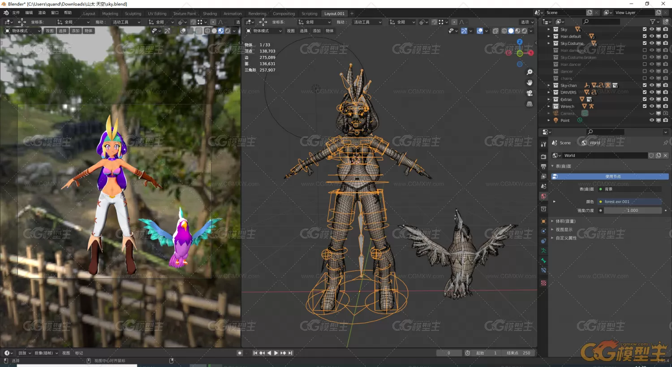Screen dimensions: 672x367
Task: Disable render camera for Wrench collection
Action: point(665,106)
